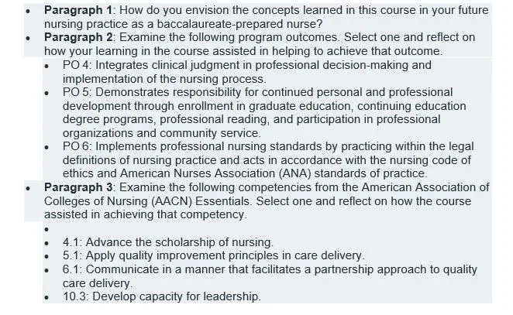Click '4.1: Advance the scholarship of nursing'
The height and width of the screenshot is (315, 513).
pos(168,242)
